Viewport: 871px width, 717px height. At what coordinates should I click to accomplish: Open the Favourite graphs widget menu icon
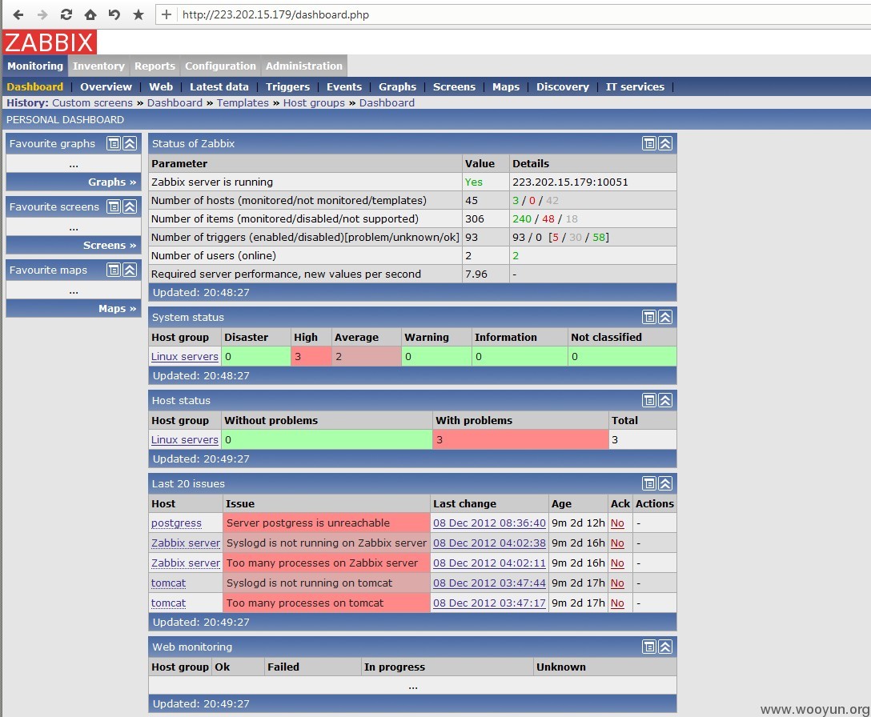[x=114, y=143]
